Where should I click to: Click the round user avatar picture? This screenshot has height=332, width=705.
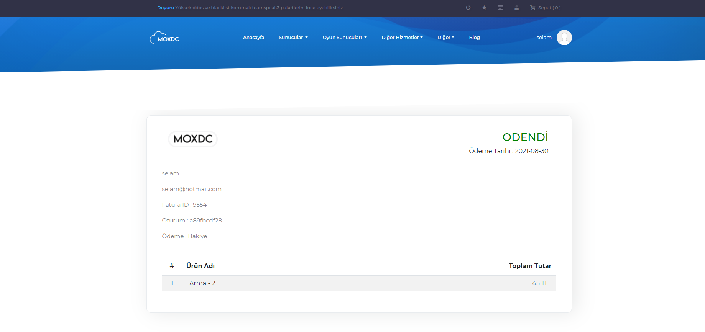pos(564,38)
